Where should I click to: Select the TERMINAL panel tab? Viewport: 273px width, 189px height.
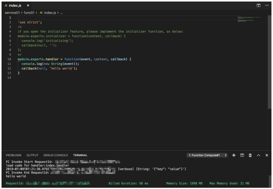tap(80, 155)
